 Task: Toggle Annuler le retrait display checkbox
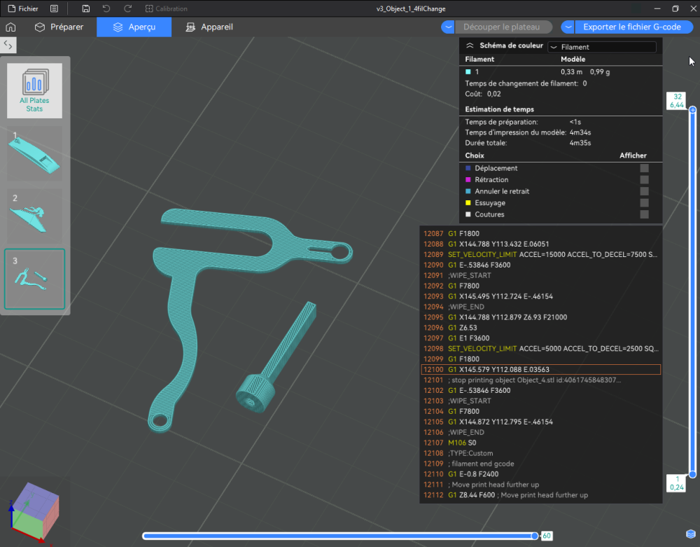pos(644,191)
